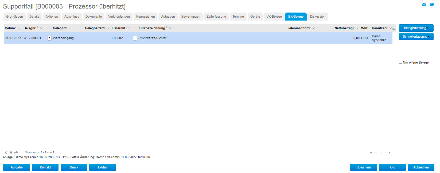This screenshot has height=173, width=440.
Task: Switch to the Termine tab
Action: click(x=238, y=17)
